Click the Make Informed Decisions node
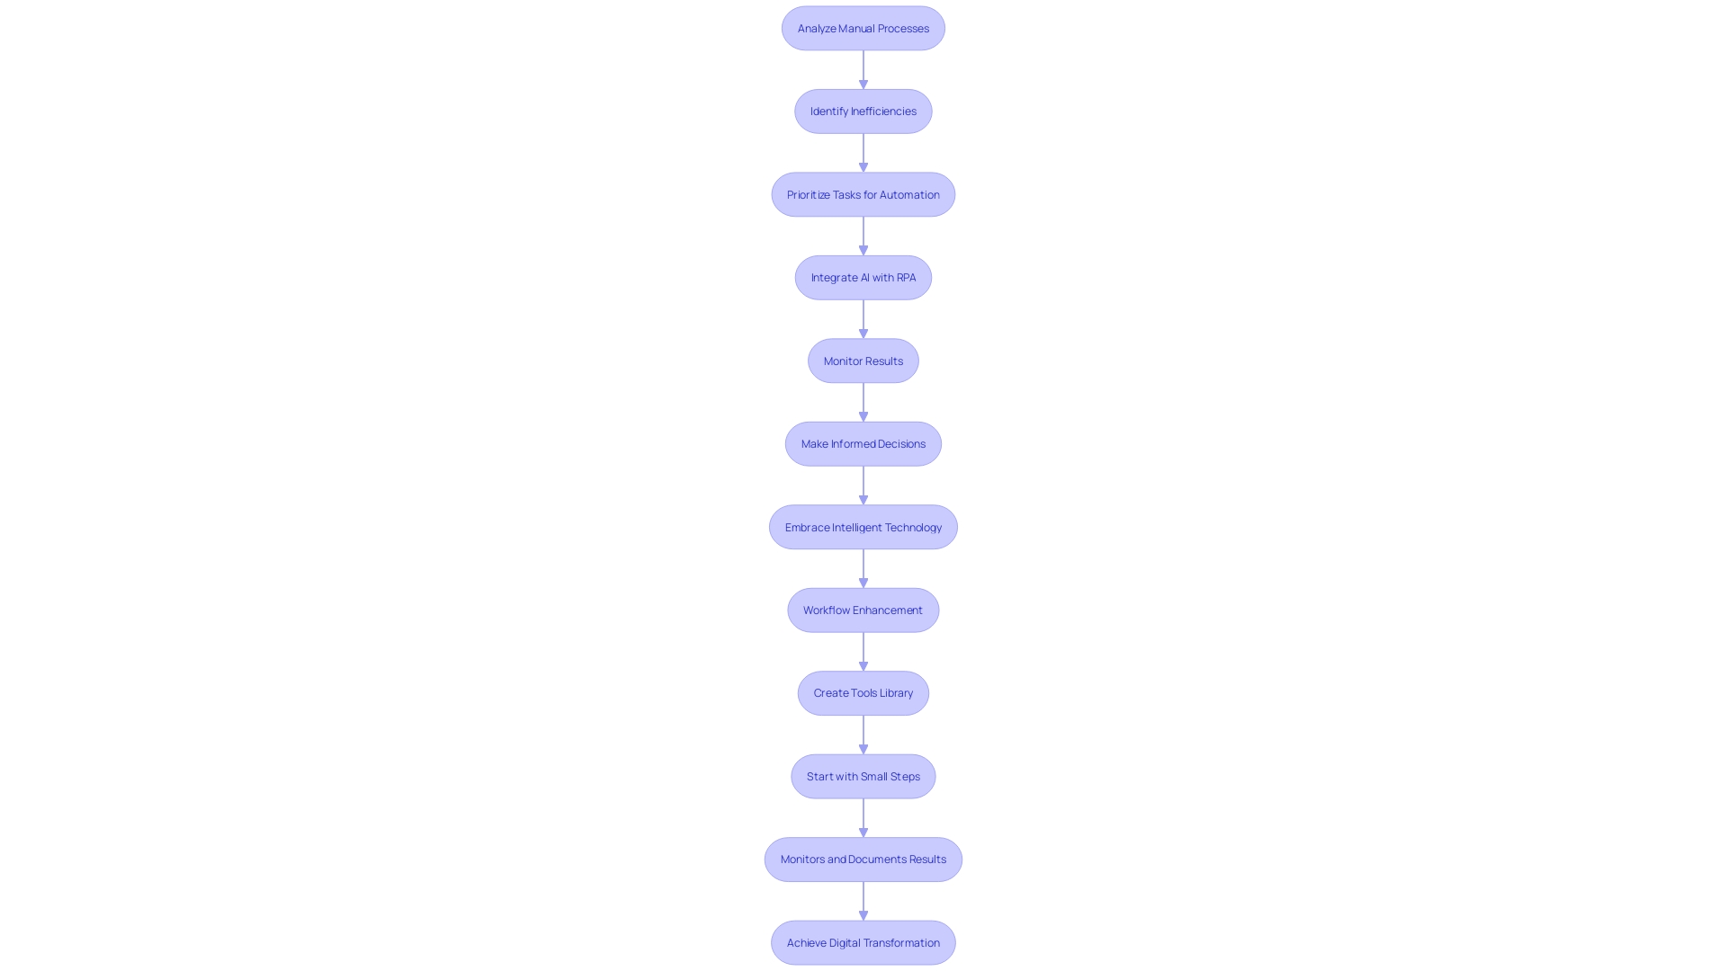Viewport: 1727px width, 971px height. tap(863, 443)
